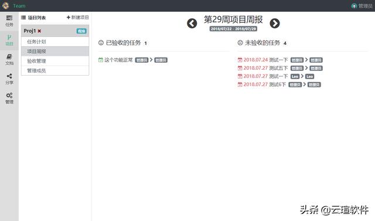Viewport: 375px width, 221px height.
Task: Open accepted task 这个功能正常
Action: tap(118, 60)
